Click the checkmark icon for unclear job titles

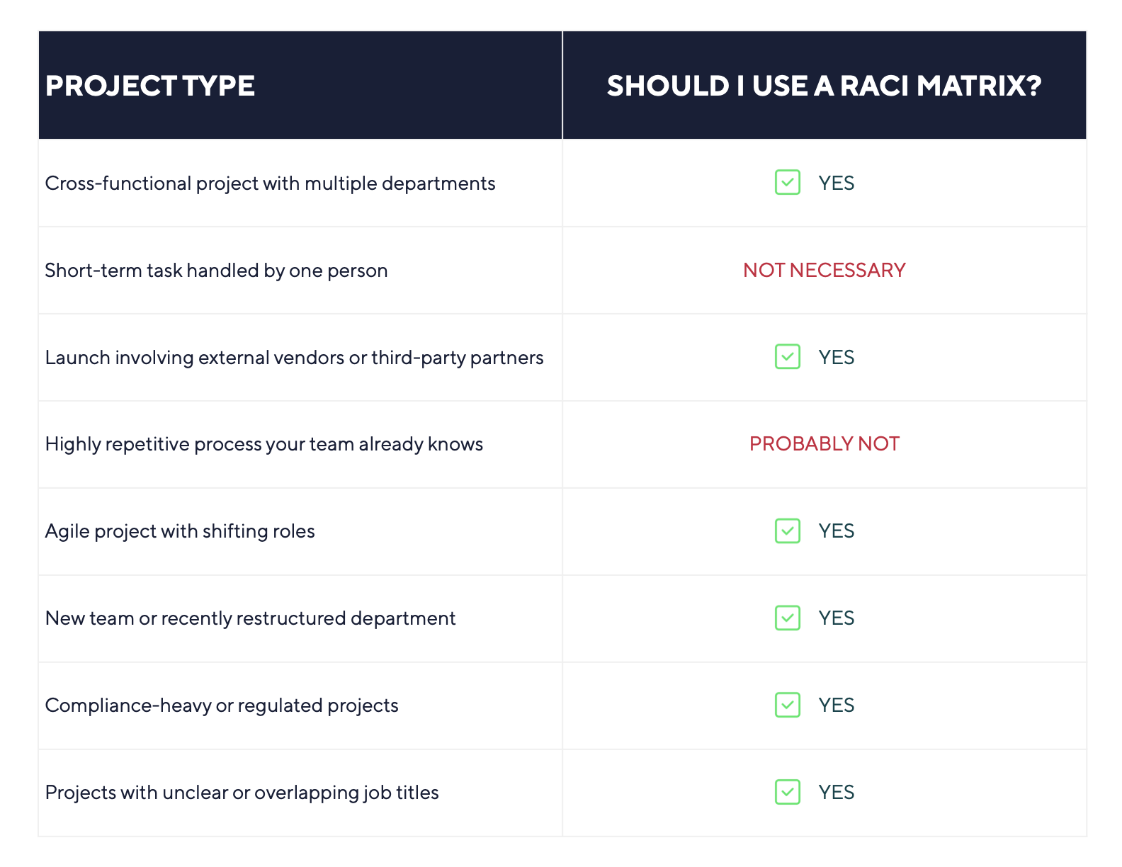[x=787, y=792]
